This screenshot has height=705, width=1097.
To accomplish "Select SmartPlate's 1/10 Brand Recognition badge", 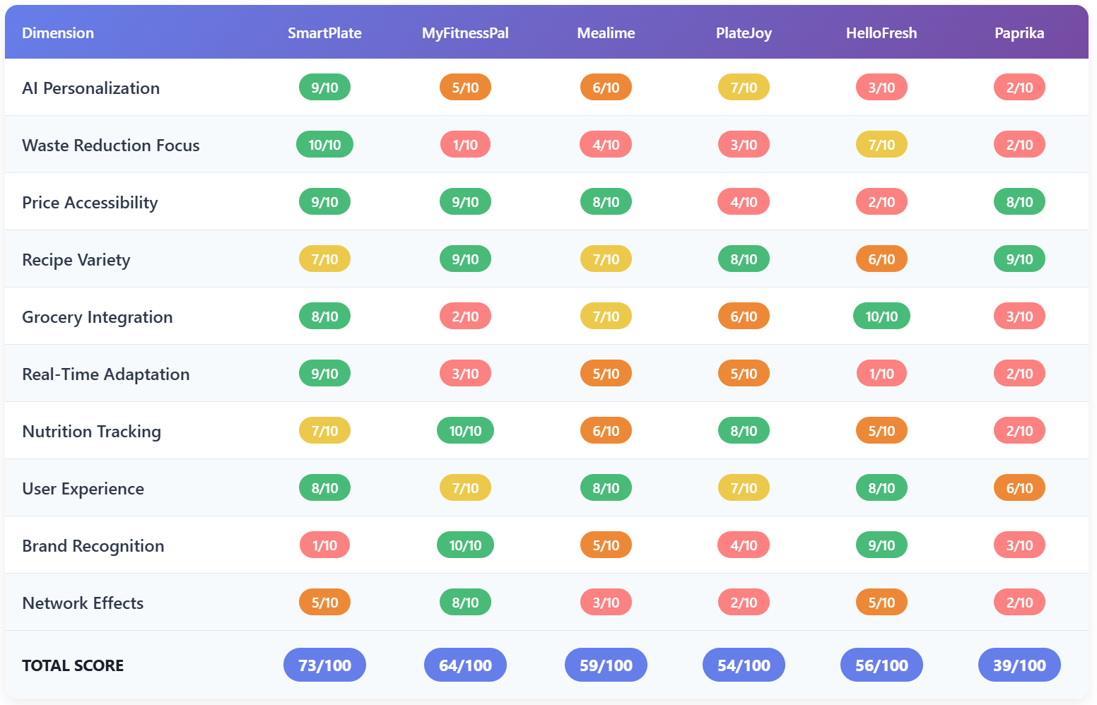I will tap(324, 545).
